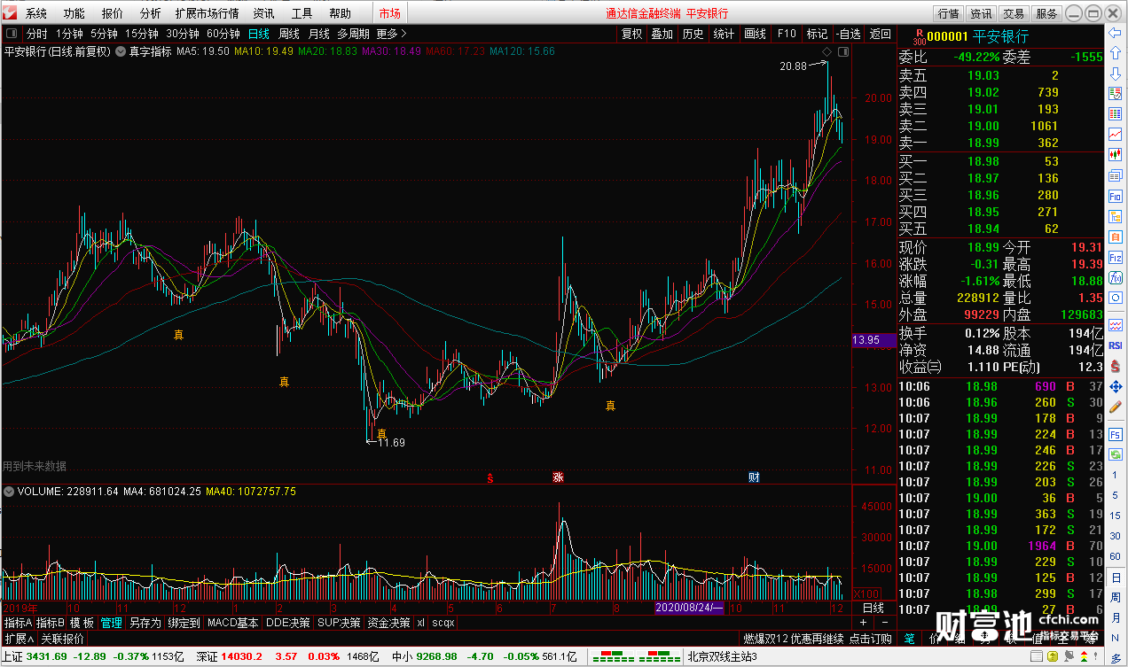Switch to 30分钟 chart period
This screenshot has height=667, width=1128.
[183, 34]
